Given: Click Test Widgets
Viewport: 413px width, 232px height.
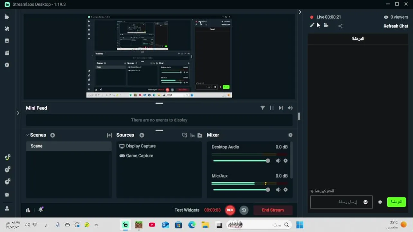Looking at the screenshot, I should [187, 210].
